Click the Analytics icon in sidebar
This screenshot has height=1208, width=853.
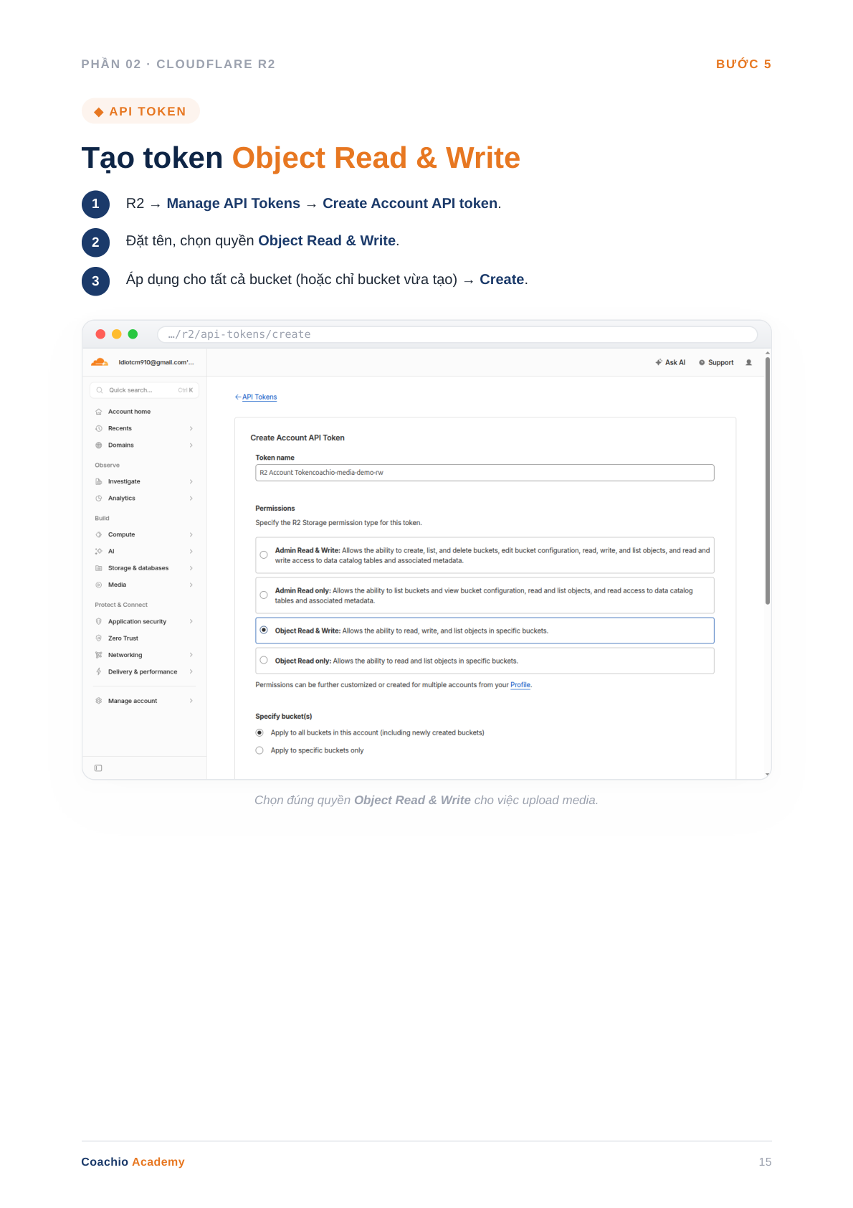(x=99, y=499)
